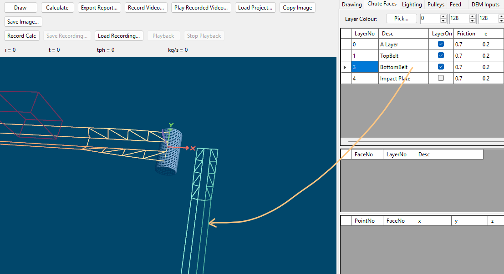Viewport: 504px width, 274px height.
Task: Select the 'A Layer' description cell
Action: 403,44
